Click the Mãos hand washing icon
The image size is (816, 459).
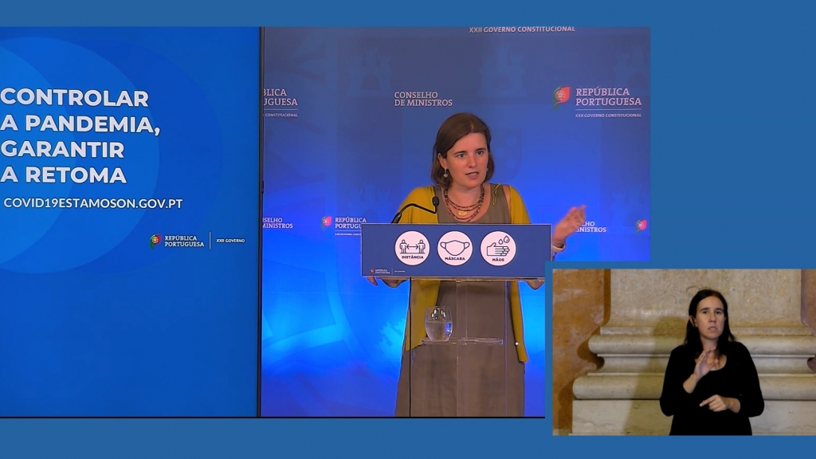tap(498, 248)
